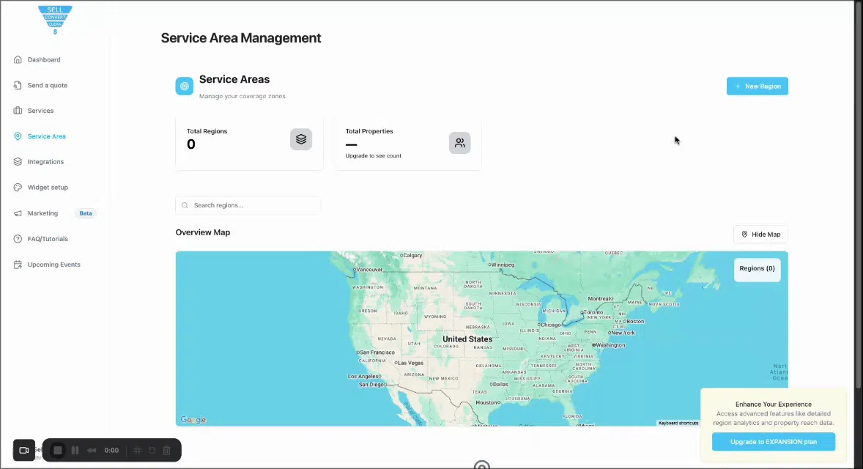This screenshot has height=469, width=863.
Task: Click the Google logo on the map
Action: tap(193, 420)
